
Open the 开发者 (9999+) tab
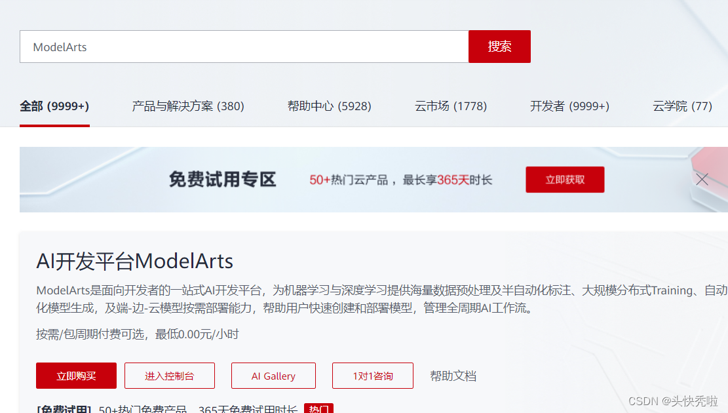569,106
